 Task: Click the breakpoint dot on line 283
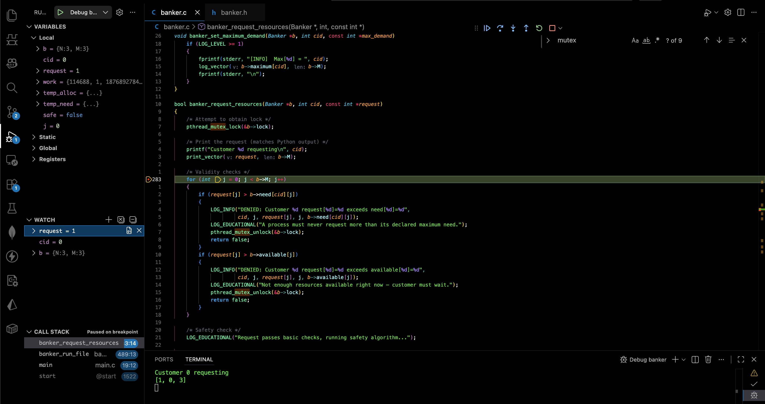click(x=148, y=179)
